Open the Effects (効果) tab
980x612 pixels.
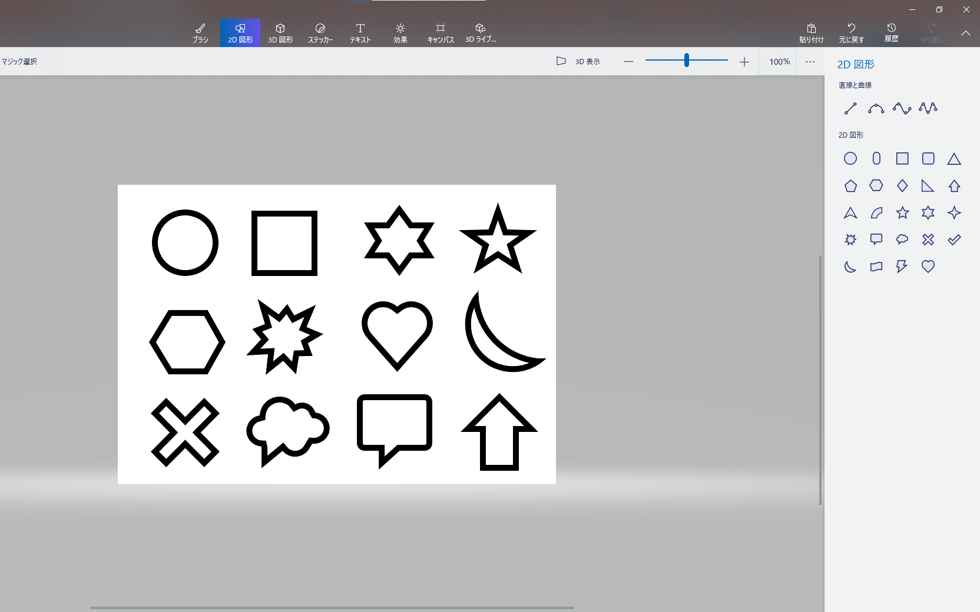pyautogui.click(x=400, y=33)
